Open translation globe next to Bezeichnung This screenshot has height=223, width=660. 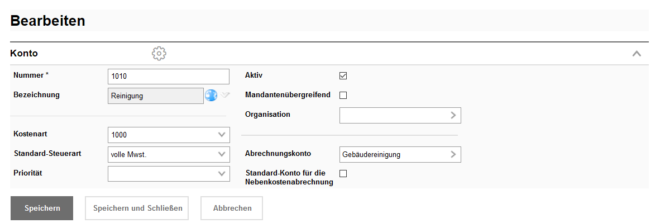point(211,96)
